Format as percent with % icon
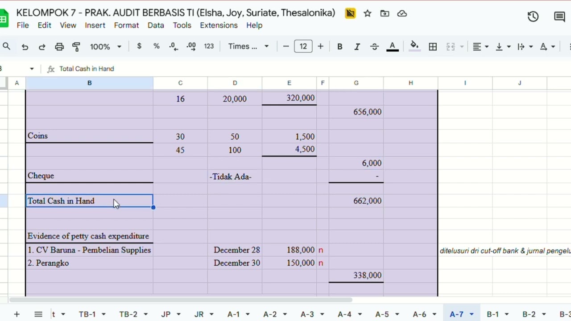 click(x=156, y=46)
